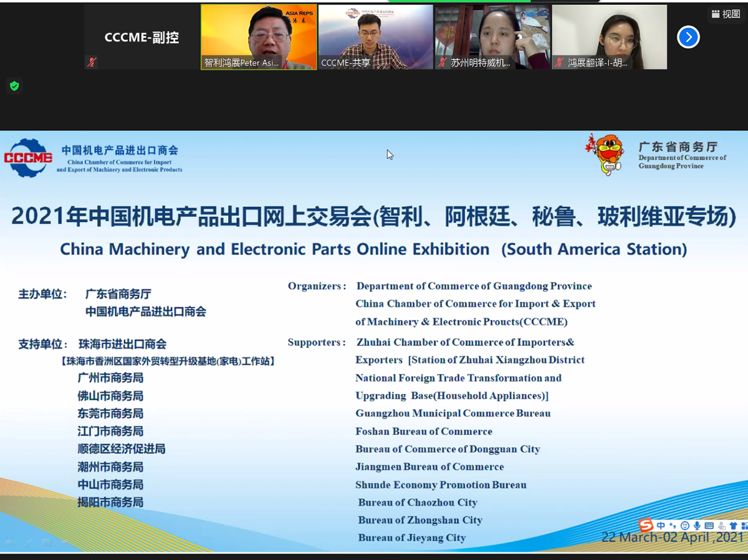Click '中国机电产品进出口商会' under 主办单位

point(146,312)
